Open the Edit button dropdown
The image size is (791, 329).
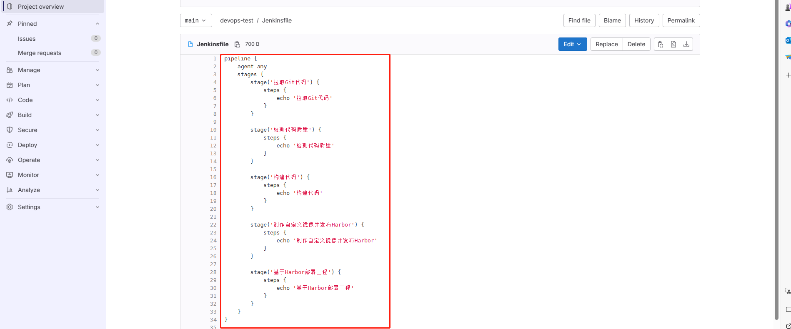tap(572, 44)
